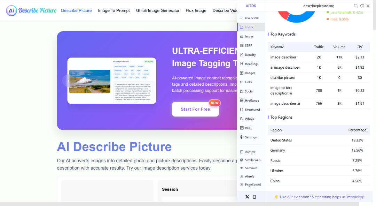Click the PageSpeed icon
The height and width of the screenshot is (206, 376).
point(242,184)
